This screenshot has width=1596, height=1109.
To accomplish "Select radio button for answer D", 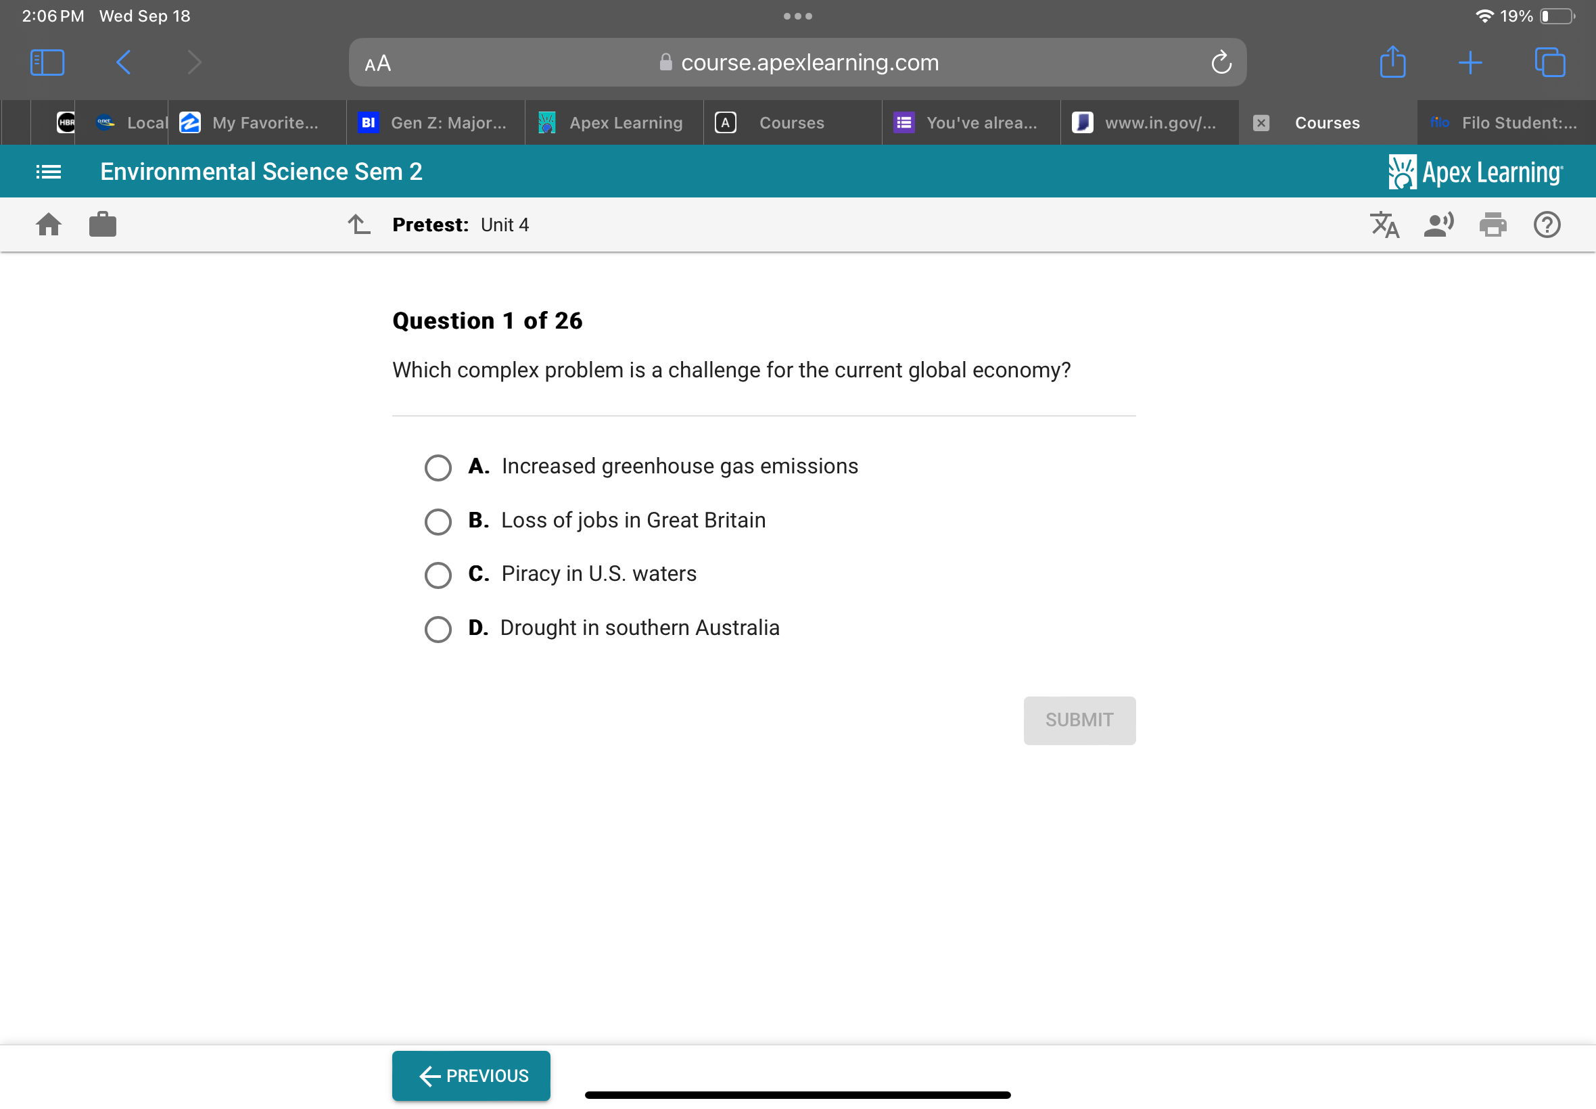I will pyautogui.click(x=438, y=628).
